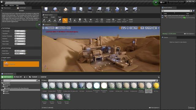Select the landscape Smooth tool

click(x=49, y=20)
